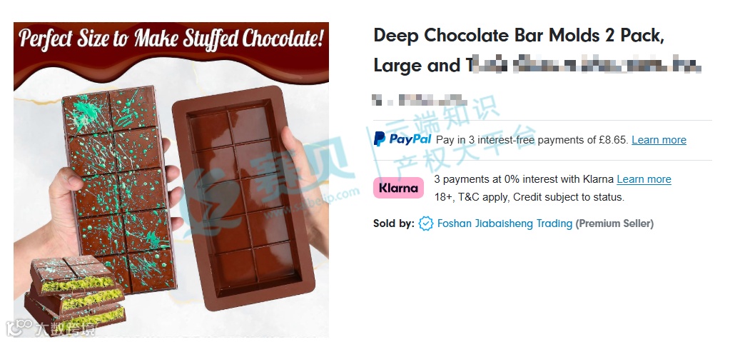
Task: Click the PayPal logo icon
Action: point(402,139)
